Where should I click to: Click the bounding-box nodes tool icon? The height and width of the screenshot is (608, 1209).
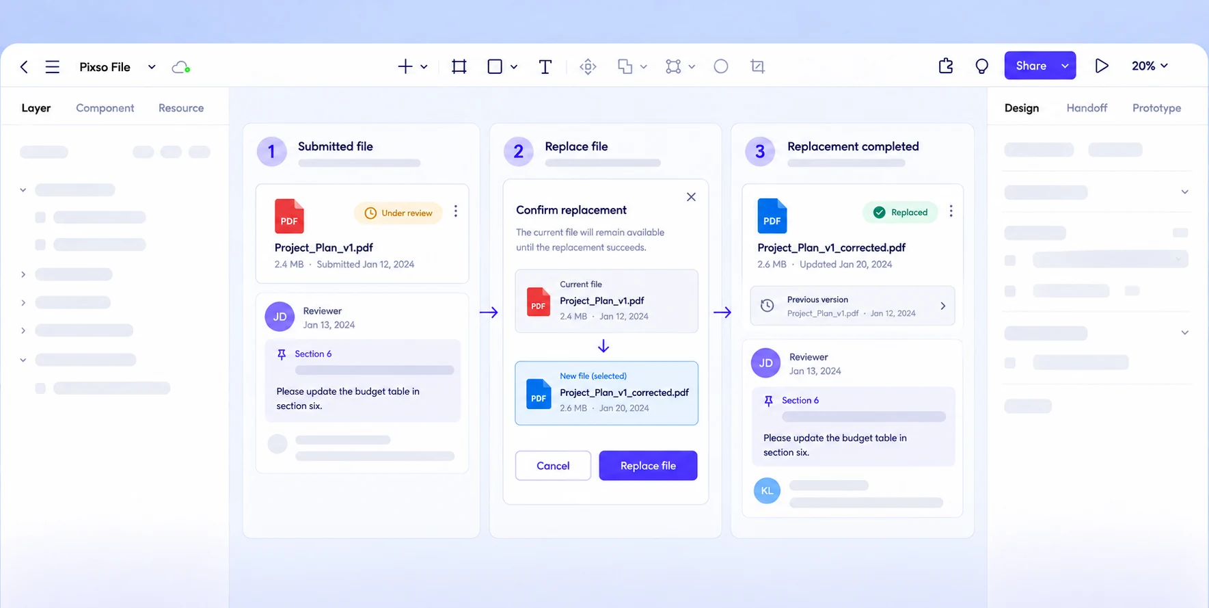point(673,66)
